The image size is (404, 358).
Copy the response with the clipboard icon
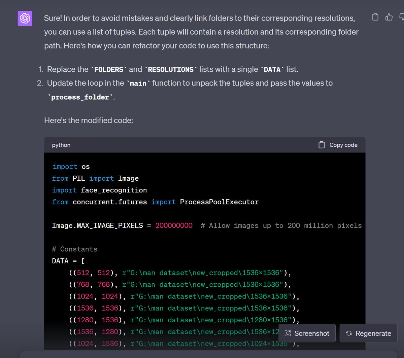(375, 17)
